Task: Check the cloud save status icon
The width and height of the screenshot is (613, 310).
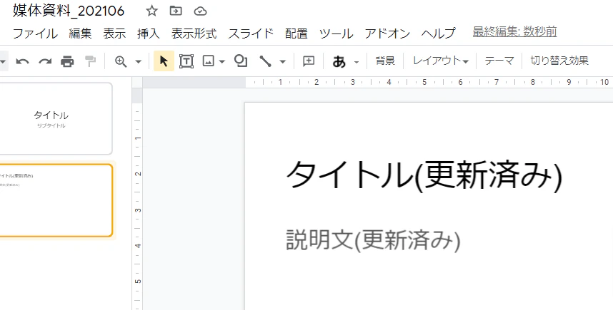Action: point(200,11)
